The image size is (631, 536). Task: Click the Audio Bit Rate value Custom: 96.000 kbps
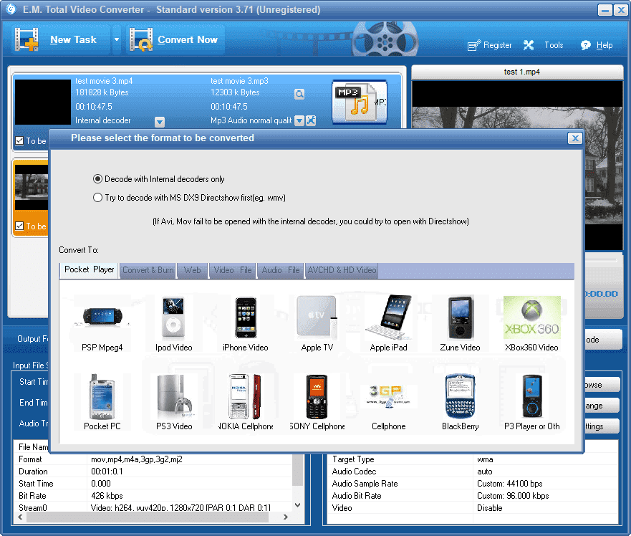(x=513, y=496)
